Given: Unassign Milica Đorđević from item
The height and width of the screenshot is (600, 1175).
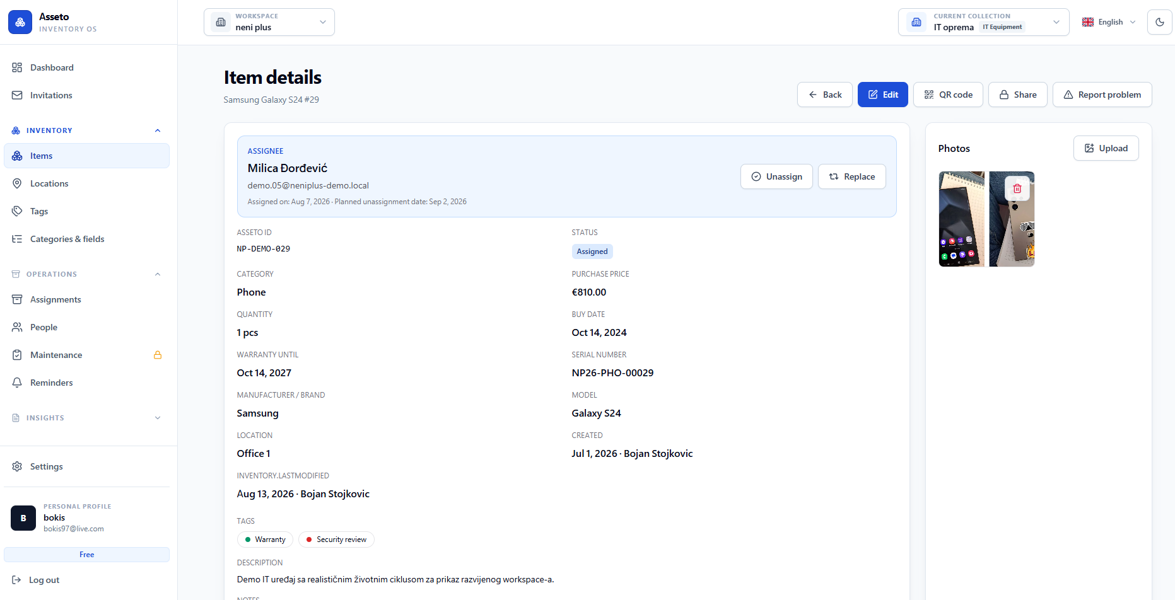Looking at the screenshot, I should pyautogui.click(x=776, y=176).
